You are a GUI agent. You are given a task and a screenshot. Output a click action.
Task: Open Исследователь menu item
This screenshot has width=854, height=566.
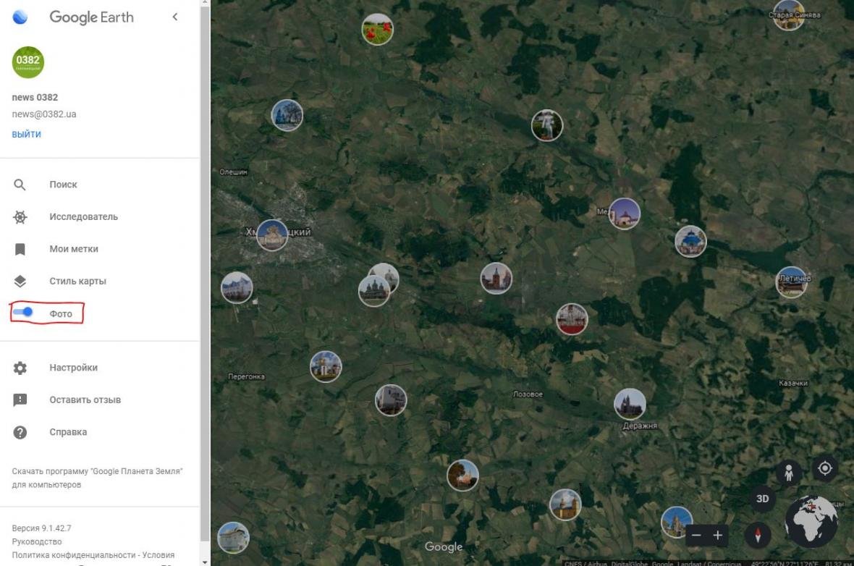click(x=83, y=217)
